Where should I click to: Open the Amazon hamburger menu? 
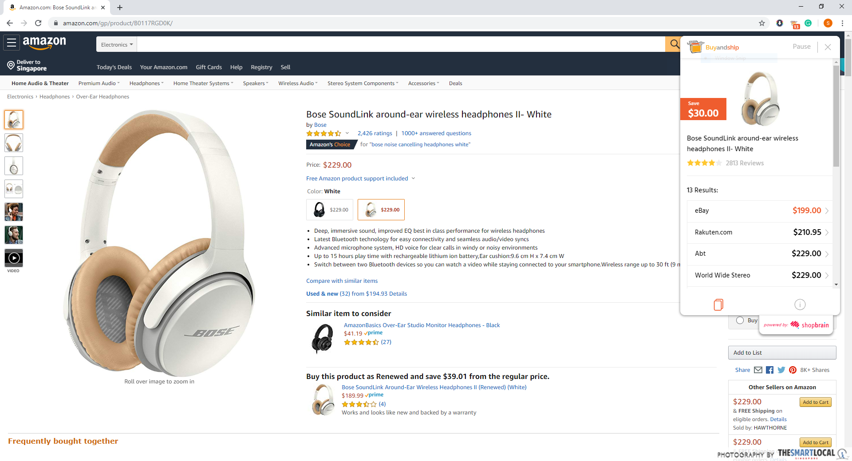click(12, 43)
